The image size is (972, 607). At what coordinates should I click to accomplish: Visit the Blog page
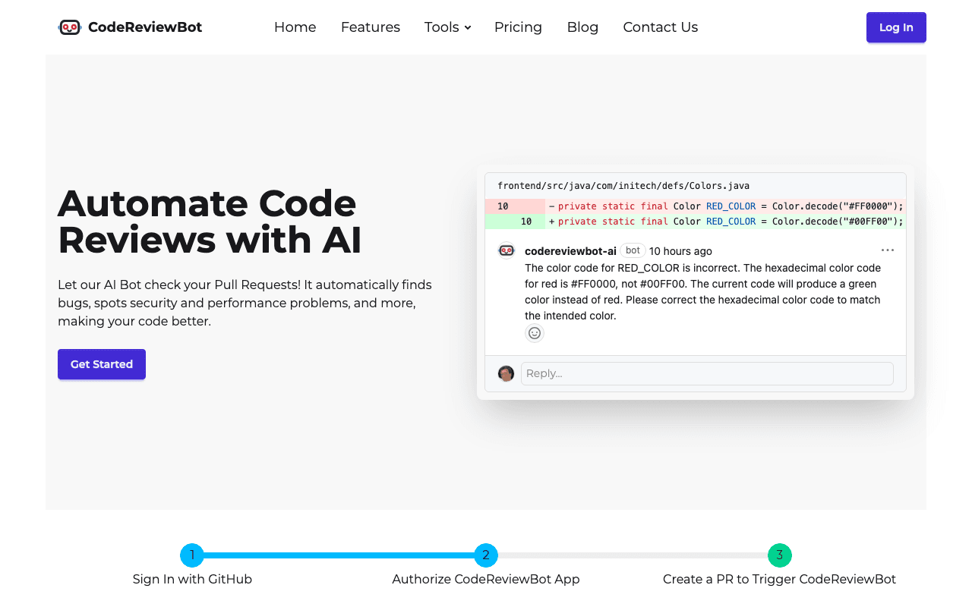(582, 27)
